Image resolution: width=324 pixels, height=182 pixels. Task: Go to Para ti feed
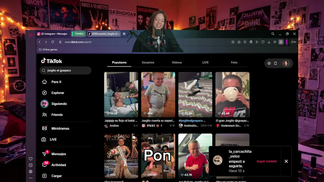(x=52, y=82)
